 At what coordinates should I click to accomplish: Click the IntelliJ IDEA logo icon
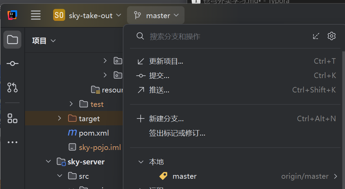click(12, 15)
